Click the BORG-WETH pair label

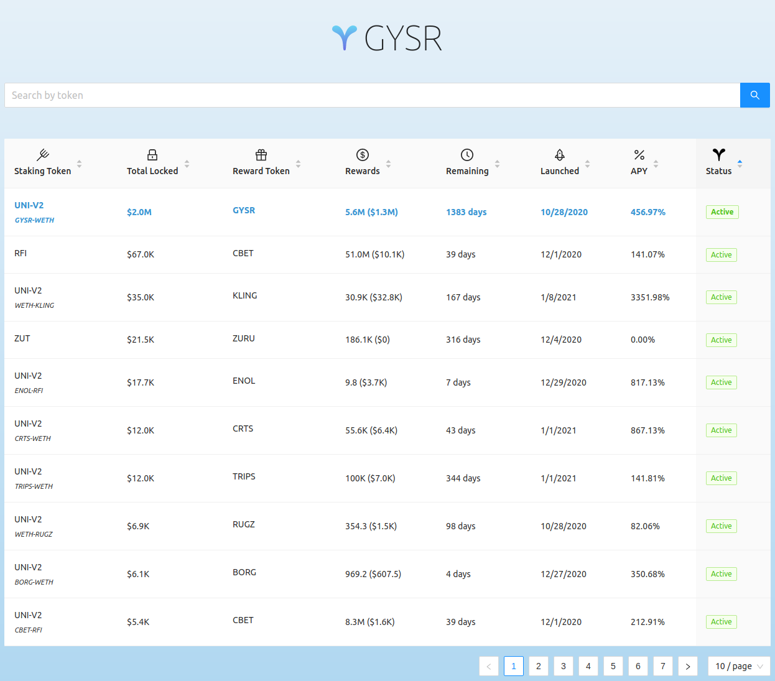34,582
